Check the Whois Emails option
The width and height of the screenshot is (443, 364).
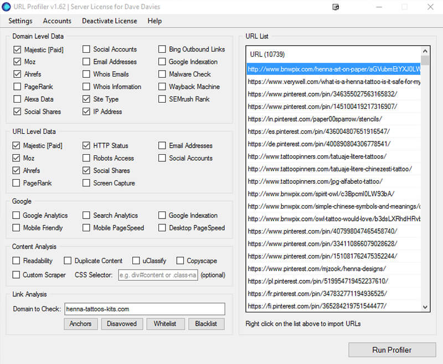tap(86, 74)
